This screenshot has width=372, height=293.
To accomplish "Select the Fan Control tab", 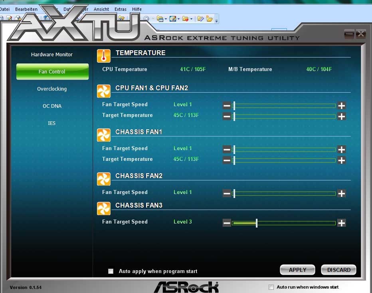I will tap(52, 71).
